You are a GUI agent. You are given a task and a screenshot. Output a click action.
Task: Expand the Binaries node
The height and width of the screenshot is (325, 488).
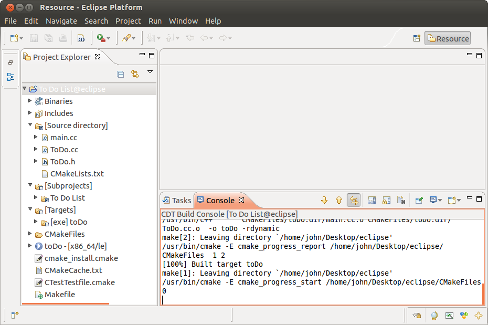30,101
